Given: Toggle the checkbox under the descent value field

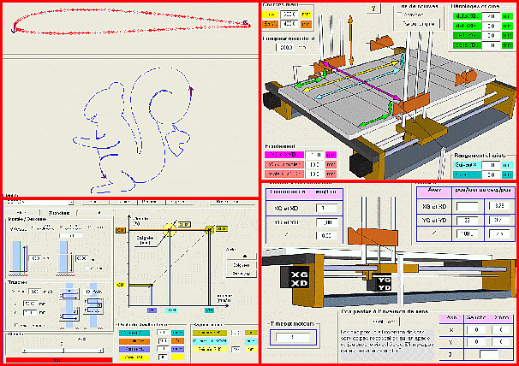Looking at the screenshot, I should coord(87,269).
